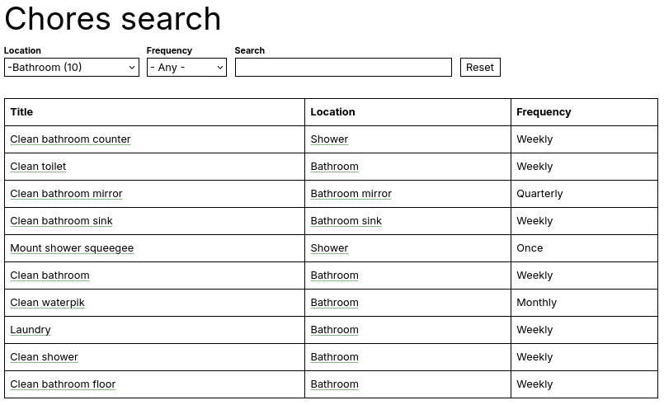Click Shower location in Mount shower squeegee row

click(329, 248)
